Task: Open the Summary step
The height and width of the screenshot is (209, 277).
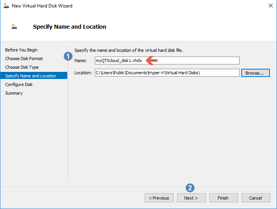Action: pyautogui.click(x=14, y=93)
